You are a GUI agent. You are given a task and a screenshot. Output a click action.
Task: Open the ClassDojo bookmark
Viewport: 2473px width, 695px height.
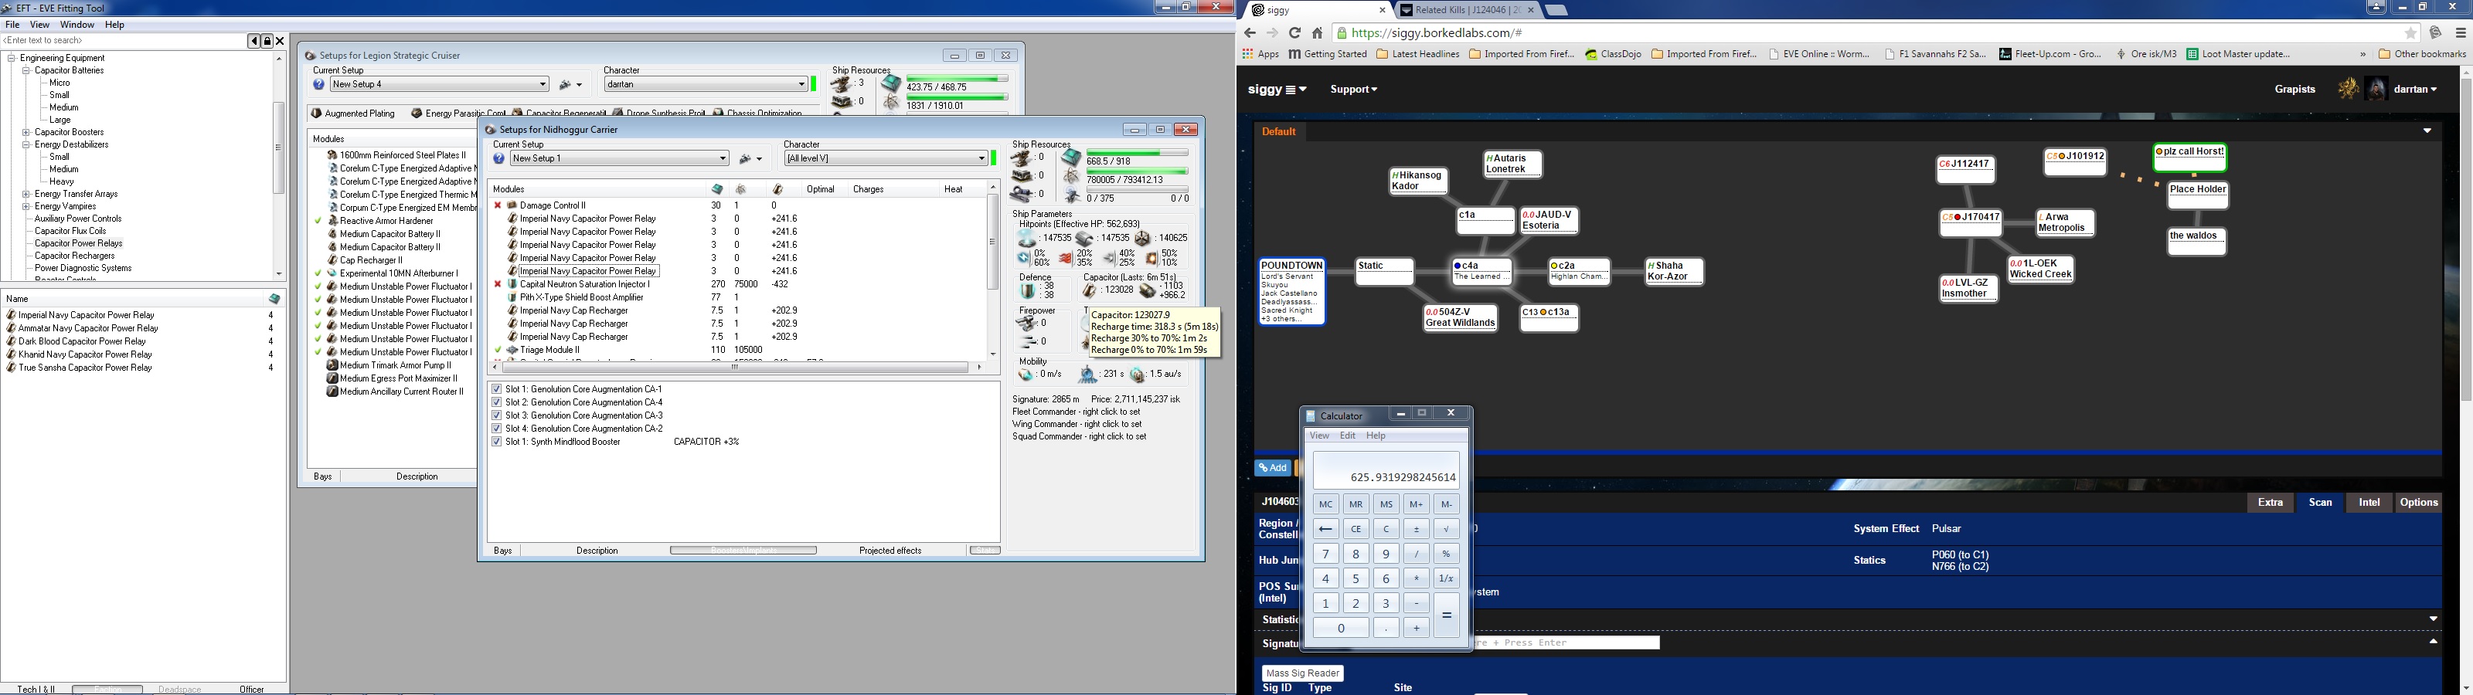[x=1613, y=55]
